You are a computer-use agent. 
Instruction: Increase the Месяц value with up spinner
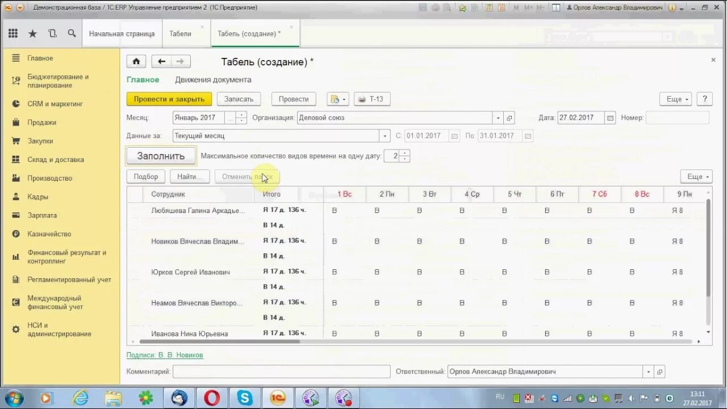click(241, 115)
